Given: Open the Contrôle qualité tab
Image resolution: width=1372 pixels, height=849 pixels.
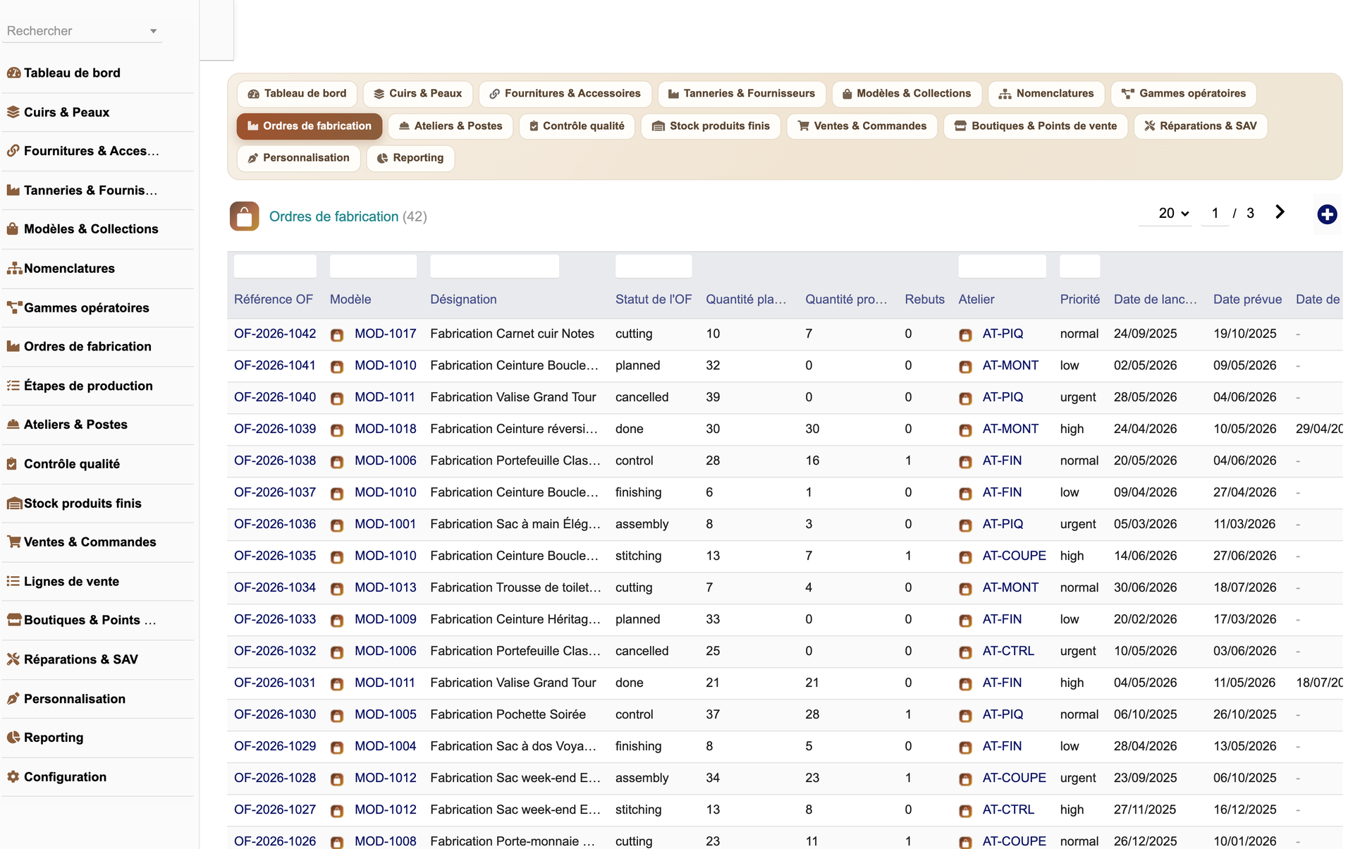Looking at the screenshot, I should coord(577,126).
